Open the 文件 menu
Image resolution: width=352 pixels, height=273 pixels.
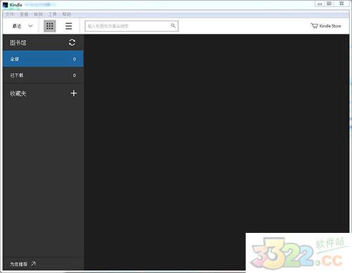tap(10, 14)
